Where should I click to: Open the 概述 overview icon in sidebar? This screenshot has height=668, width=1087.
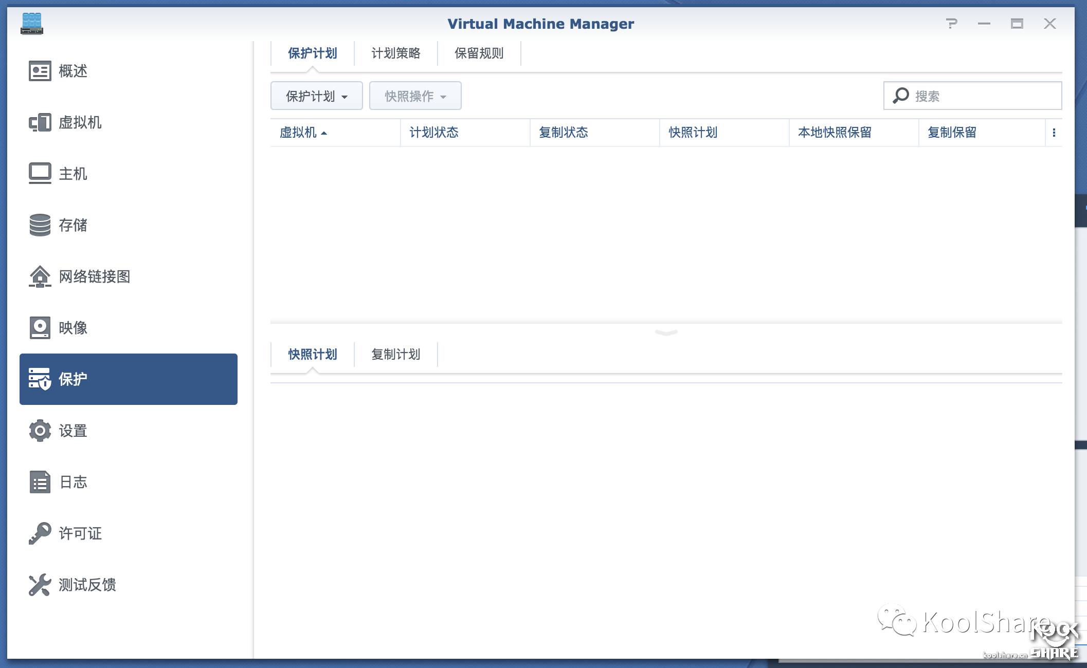point(40,71)
